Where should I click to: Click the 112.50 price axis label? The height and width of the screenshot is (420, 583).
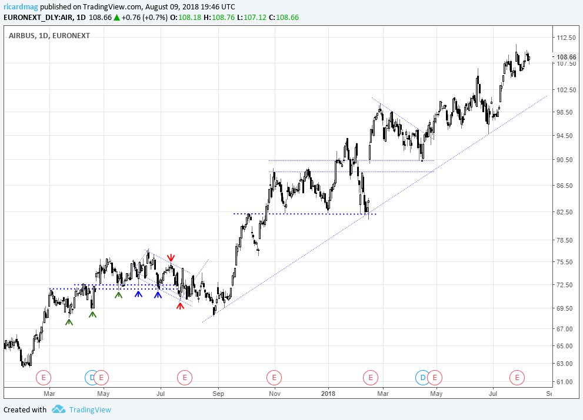(566, 38)
